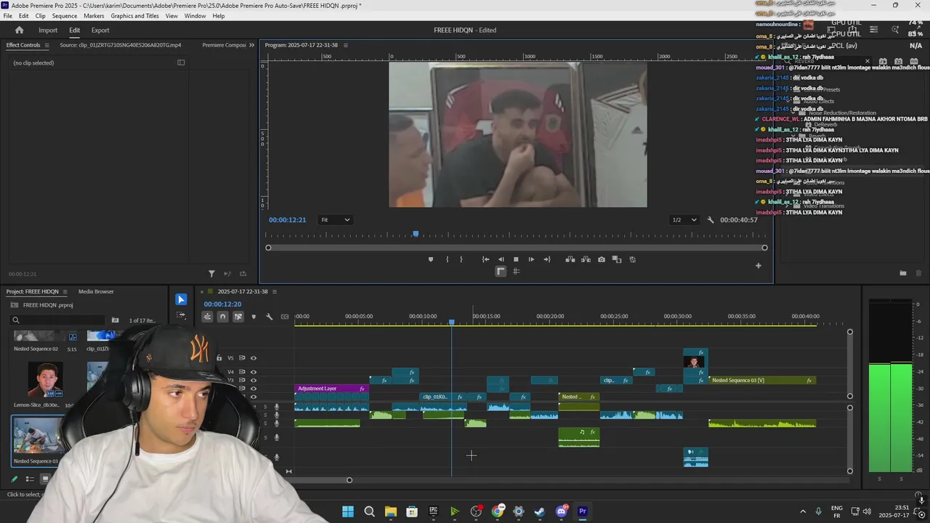Open Program monitor wrench settings
Screen dimensions: 930x523
coord(711,220)
